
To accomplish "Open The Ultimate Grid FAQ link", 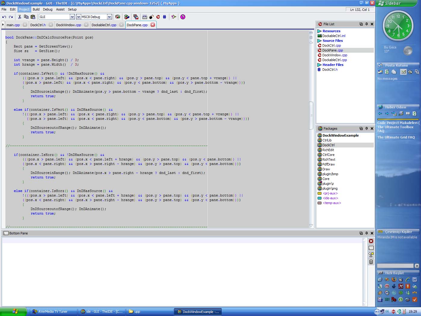I will (x=396, y=137).
